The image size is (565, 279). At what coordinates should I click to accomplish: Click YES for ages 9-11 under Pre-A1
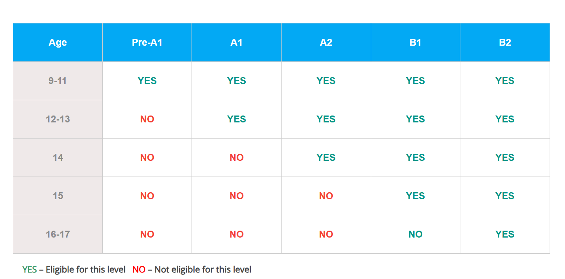[147, 81]
